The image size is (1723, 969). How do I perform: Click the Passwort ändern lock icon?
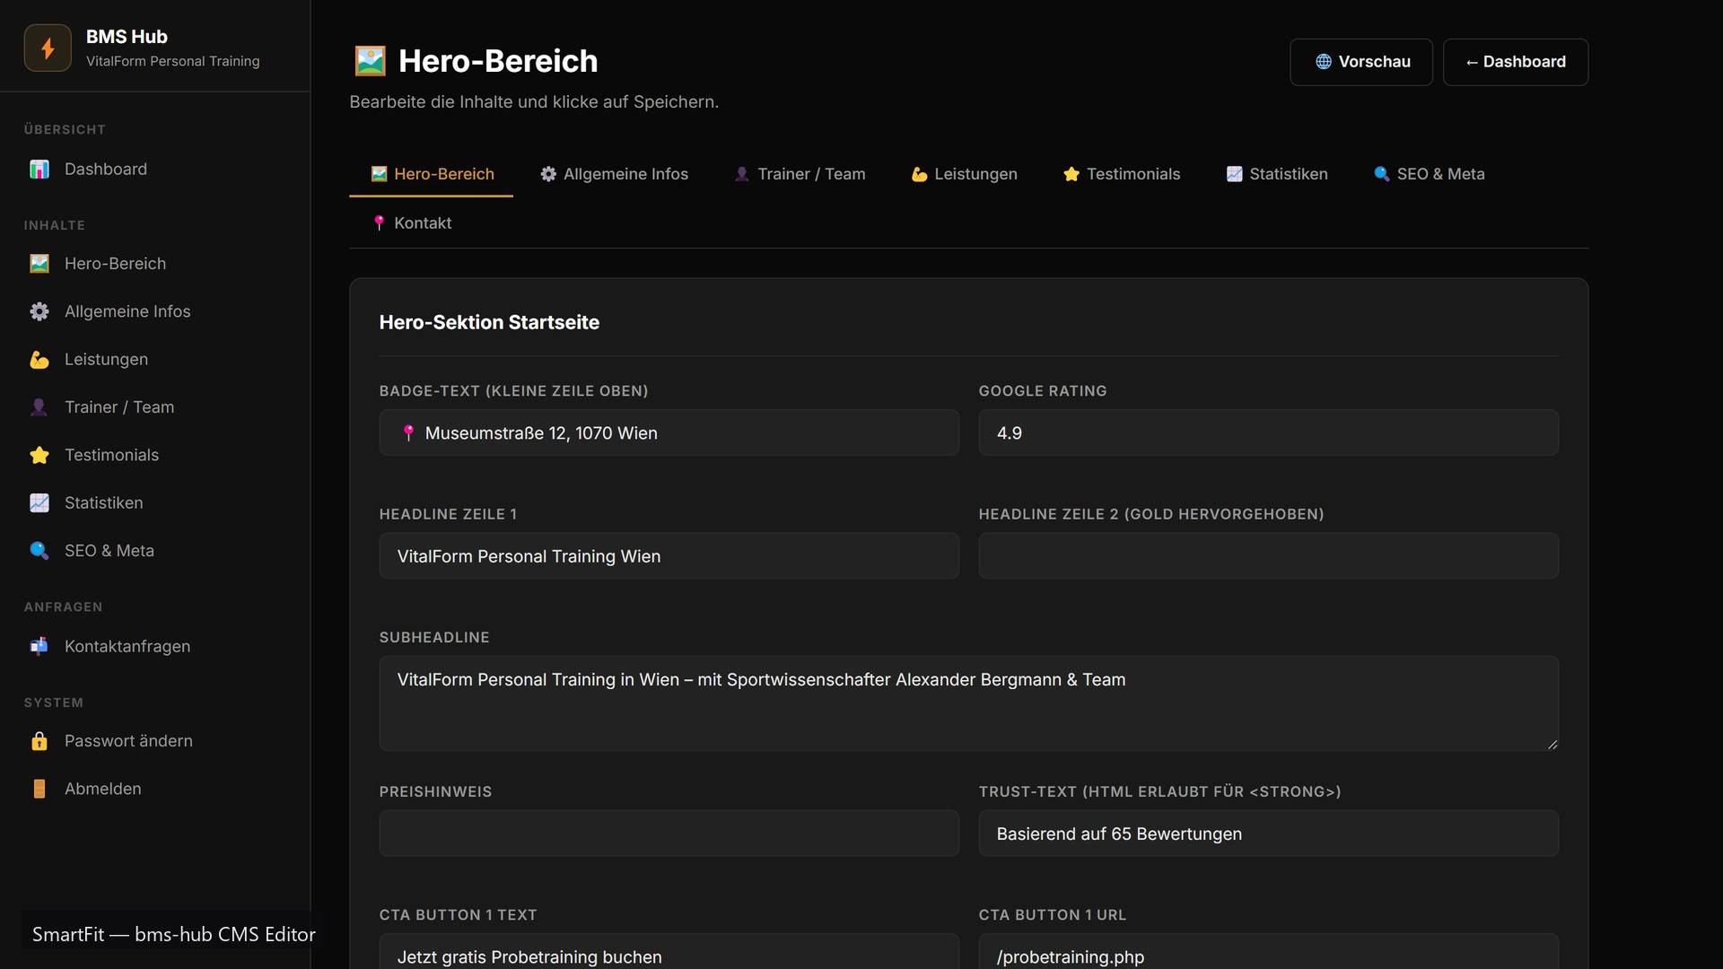coord(39,741)
